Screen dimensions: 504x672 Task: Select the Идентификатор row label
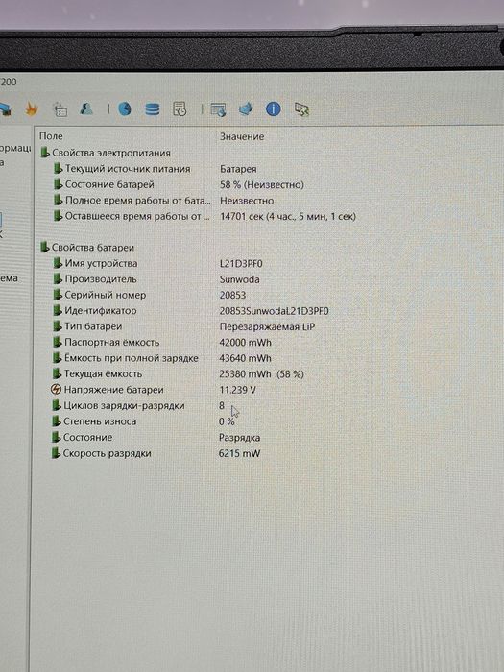[x=100, y=311]
